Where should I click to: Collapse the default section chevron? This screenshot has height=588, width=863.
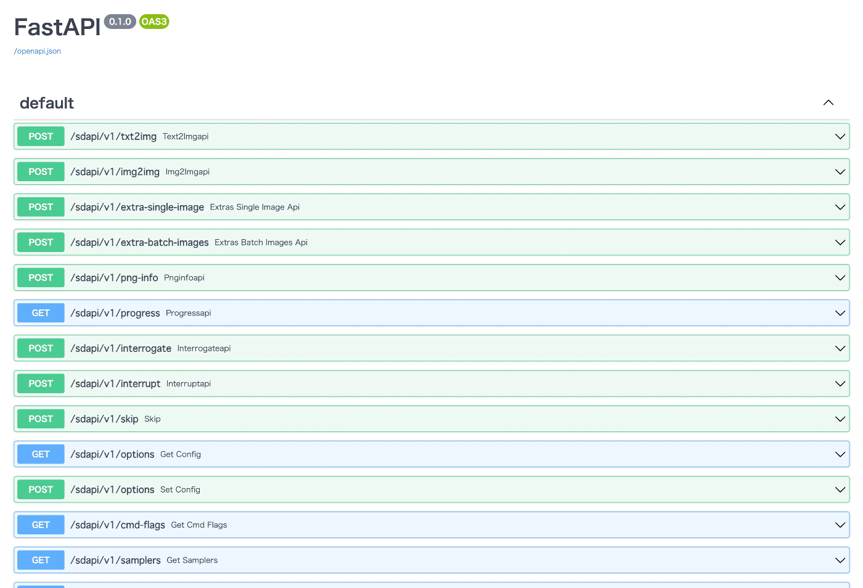[828, 103]
